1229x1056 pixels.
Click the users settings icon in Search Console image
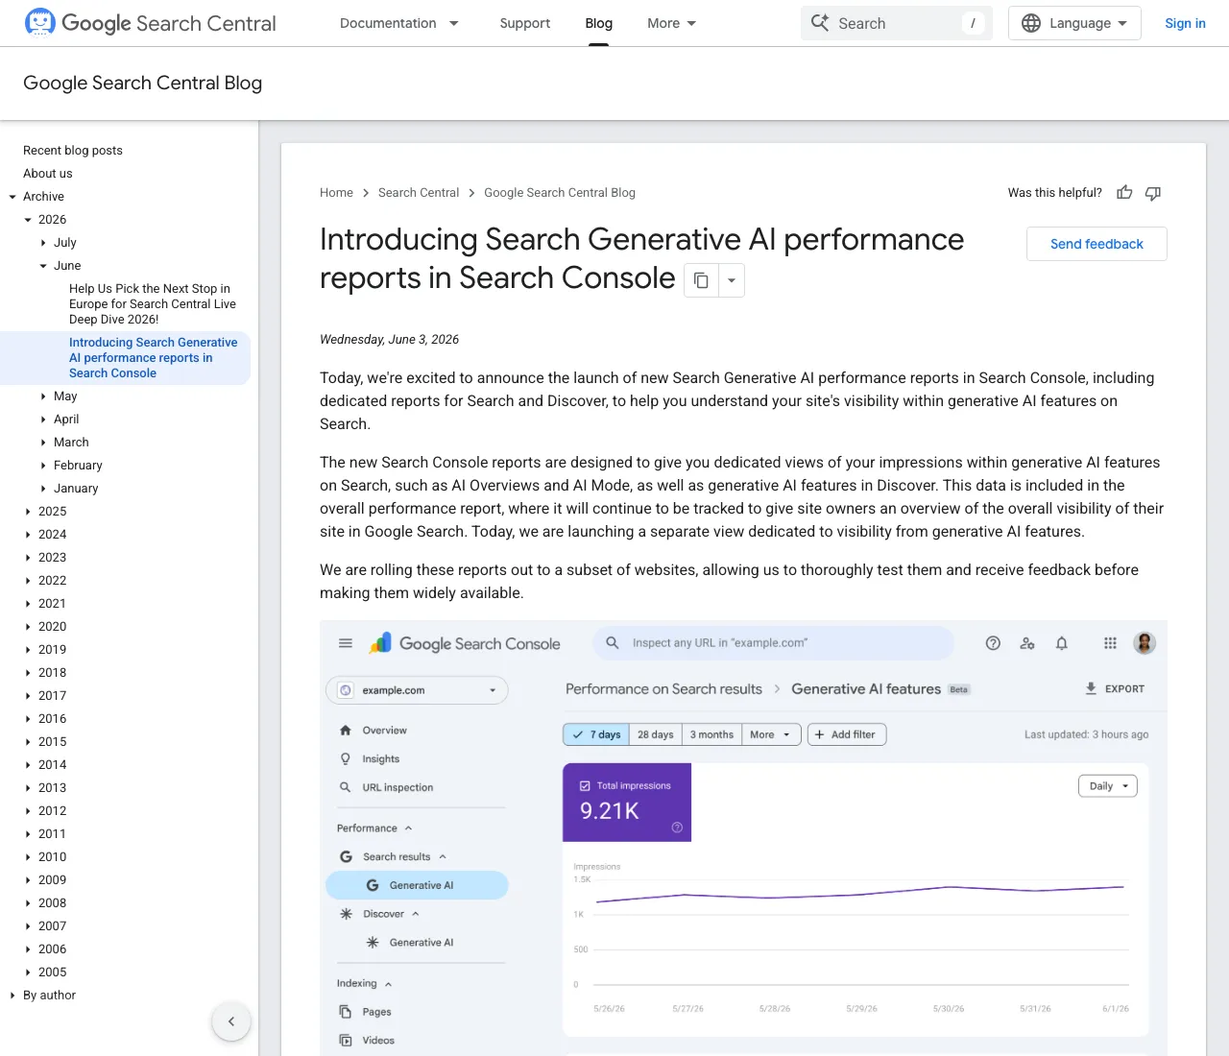click(x=1027, y=643)
